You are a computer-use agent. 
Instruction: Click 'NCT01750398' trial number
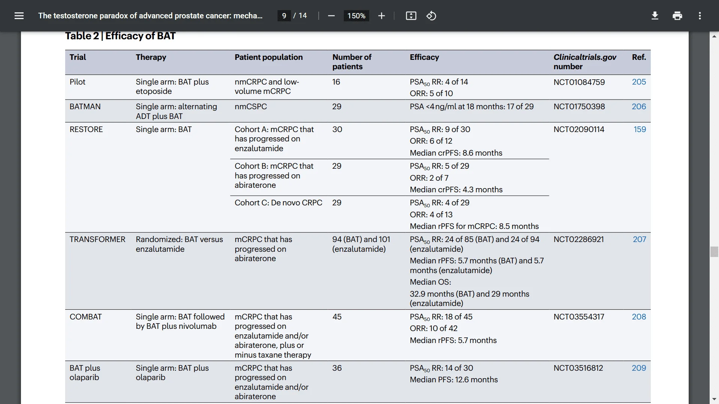point(579,107)
